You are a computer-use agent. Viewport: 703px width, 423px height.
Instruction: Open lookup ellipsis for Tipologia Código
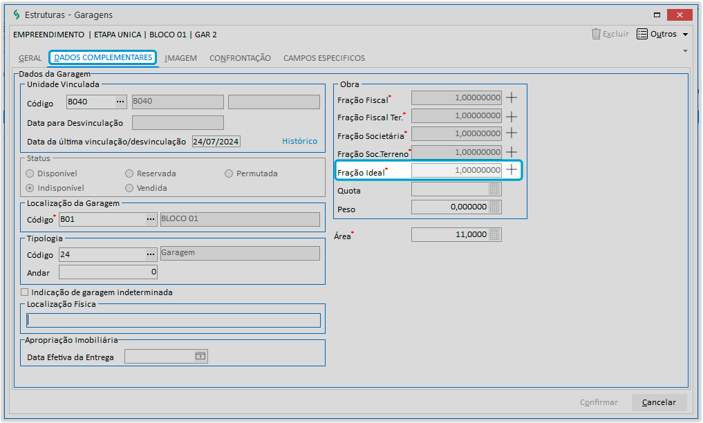151,254
